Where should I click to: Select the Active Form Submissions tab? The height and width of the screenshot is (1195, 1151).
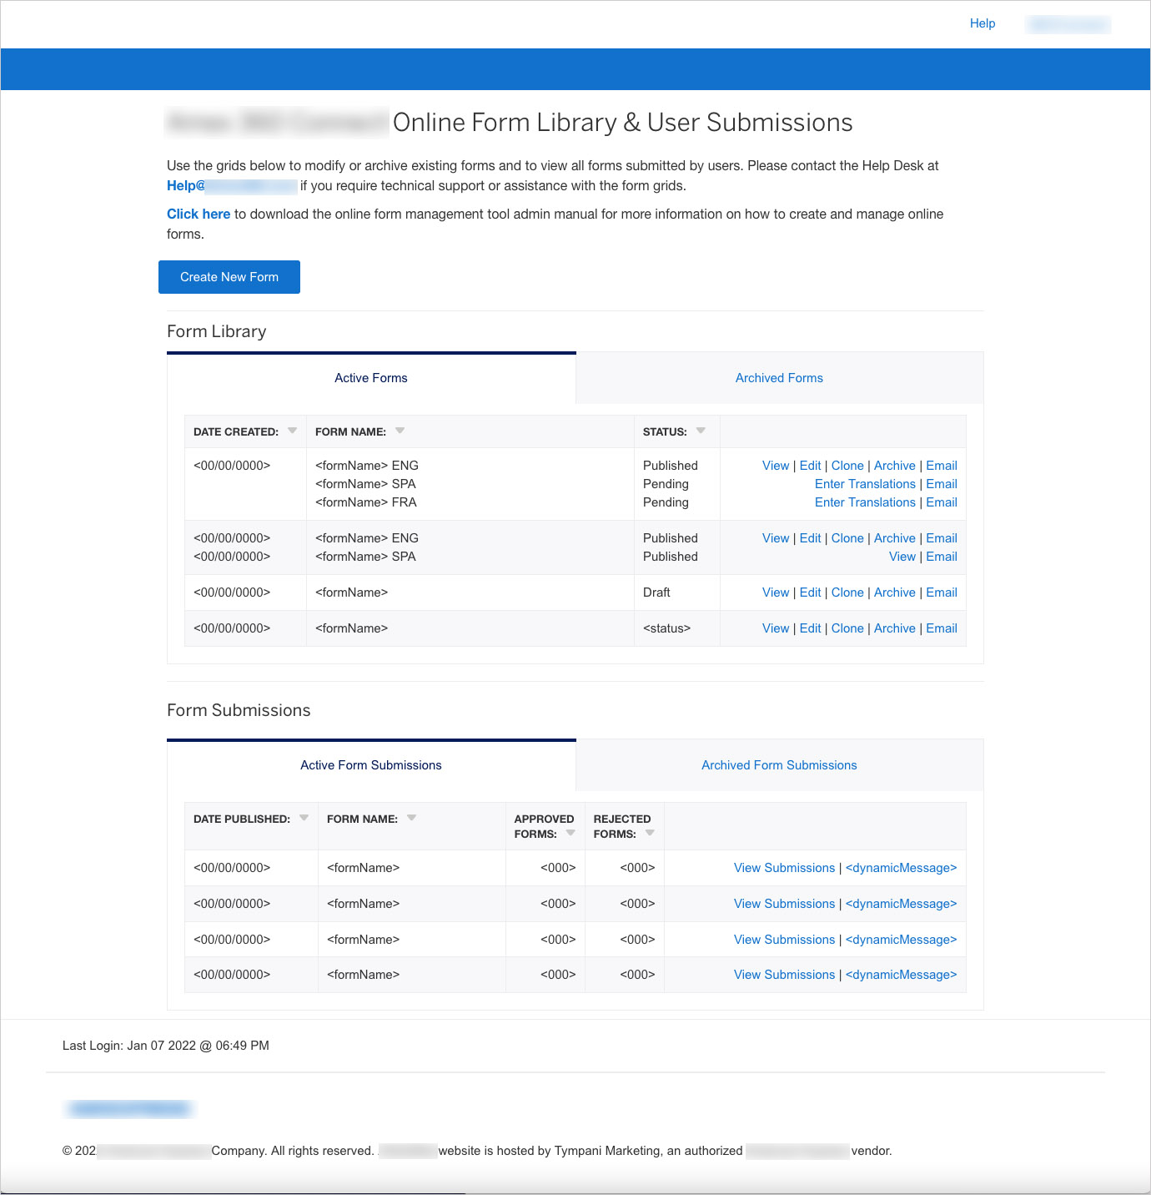[x=371, y=765]
